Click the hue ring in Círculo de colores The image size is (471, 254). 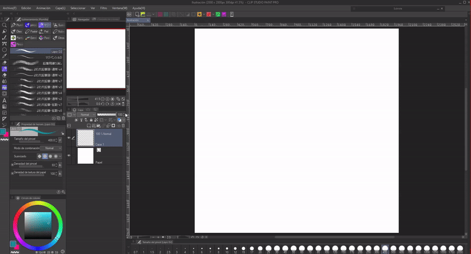(38, 203)
